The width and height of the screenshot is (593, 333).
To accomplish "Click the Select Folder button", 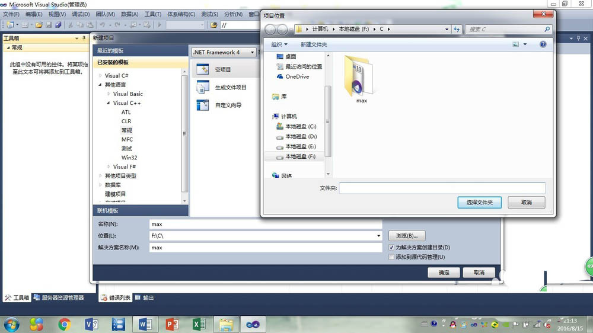I will (479, 202).
